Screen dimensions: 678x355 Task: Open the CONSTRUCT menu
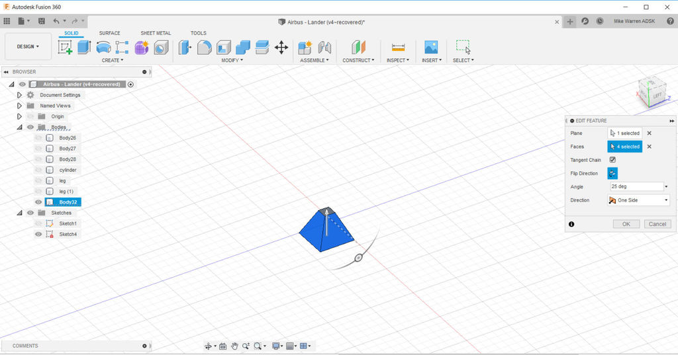click(358, 60)
